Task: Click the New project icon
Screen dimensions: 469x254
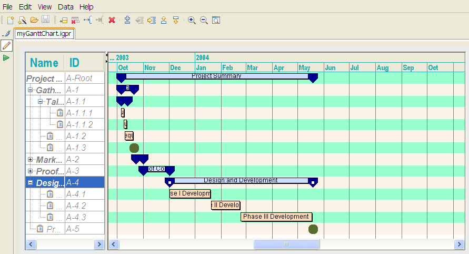Action: (10, 20)
